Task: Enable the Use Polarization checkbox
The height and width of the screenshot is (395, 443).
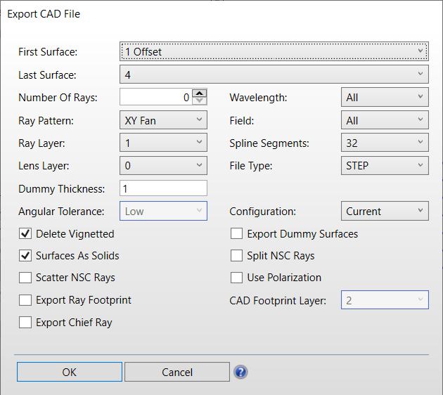Action: pos(236,278)
